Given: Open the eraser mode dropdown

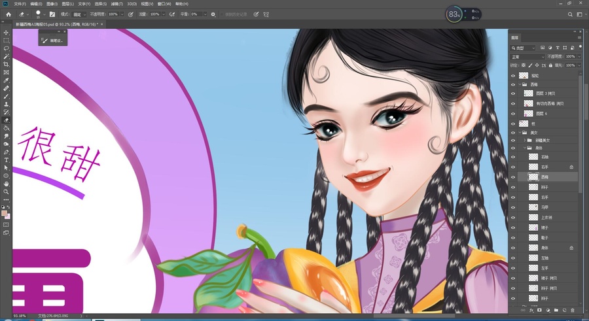Looking at the screenshot, I should tap(79, 14).
